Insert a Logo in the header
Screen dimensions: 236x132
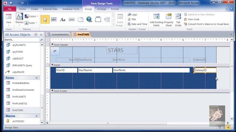(x=132, y=15)
